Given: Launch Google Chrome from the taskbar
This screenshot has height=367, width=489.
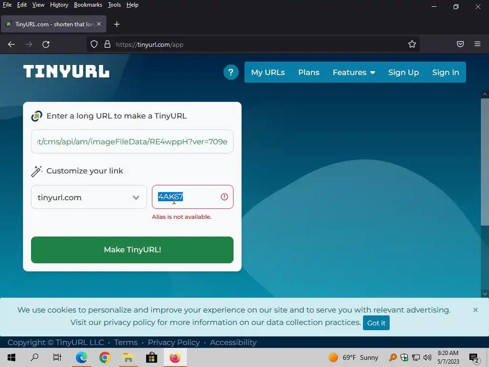Looking at the screenshot, I should pyautogui.click(x=105, y=357).
